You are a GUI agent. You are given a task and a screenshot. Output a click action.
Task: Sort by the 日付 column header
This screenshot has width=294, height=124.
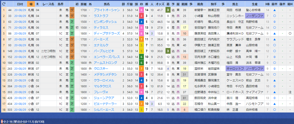tap(20, 4)
